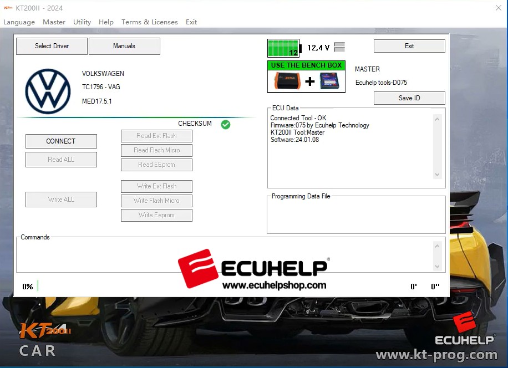Click the CONNECT button
Image resolution: width=508 pixels, height=368 pixels.
61,141
